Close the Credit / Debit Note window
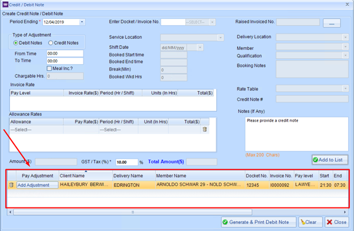354x231 pixels. click(347, 5)
